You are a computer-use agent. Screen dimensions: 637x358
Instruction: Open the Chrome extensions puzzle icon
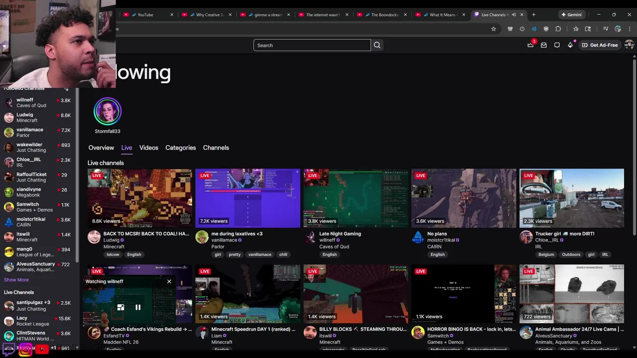(558, 29)
